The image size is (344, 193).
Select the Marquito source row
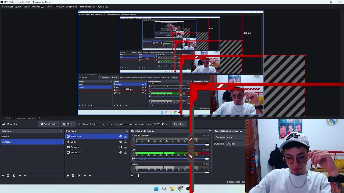(x=97, y=136)
